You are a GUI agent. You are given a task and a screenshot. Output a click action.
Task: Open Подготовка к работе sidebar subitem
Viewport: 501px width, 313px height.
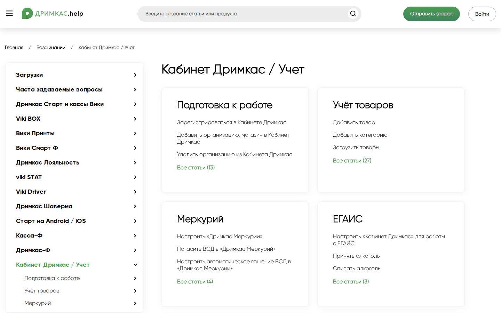coord(52,278)
